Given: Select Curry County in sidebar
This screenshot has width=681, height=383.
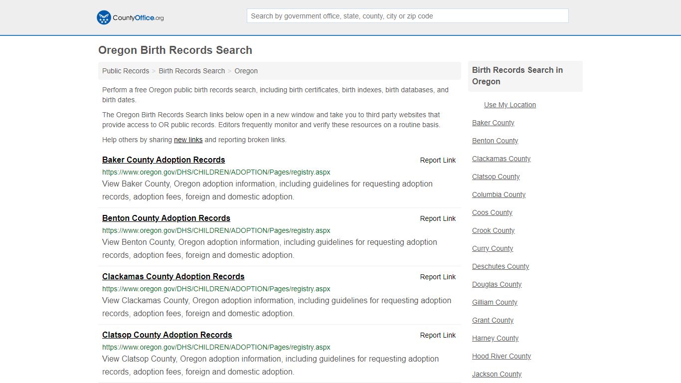Looking at the screenshot, I should [x=493, y=248].
